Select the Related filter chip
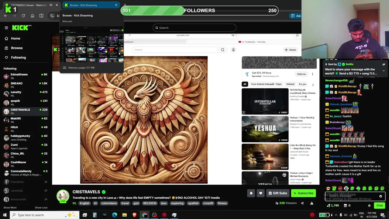The width and height of the screenshot is (389, 219). pos(290,84)
